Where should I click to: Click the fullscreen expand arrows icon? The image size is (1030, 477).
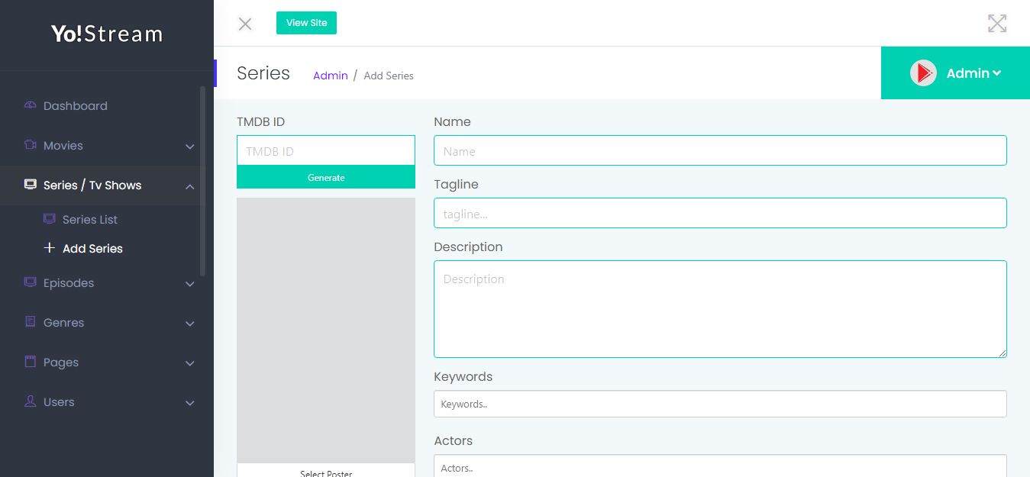[996, 24]
